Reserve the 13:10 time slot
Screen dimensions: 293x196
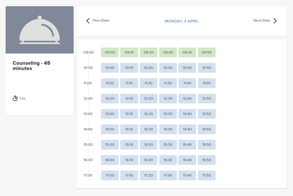click(x=129, y=114)
